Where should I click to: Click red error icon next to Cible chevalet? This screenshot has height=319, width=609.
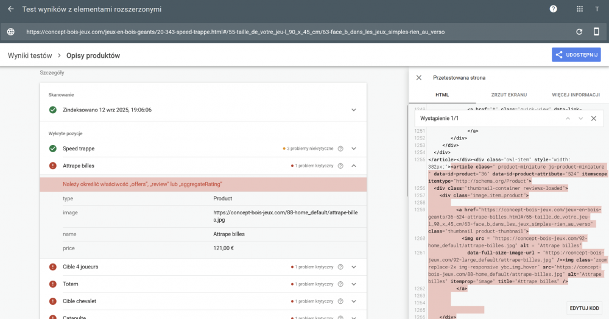[x=53, y=301]
